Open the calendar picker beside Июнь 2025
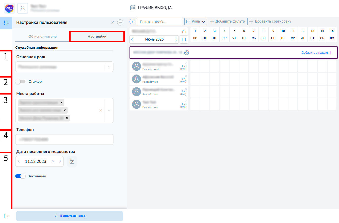 point(184,40)
